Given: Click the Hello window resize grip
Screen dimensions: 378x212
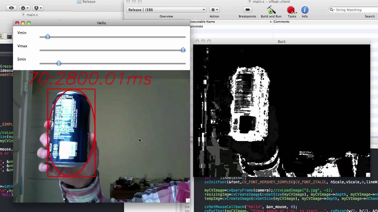Looking at the screenshot, I should point(188,201).
